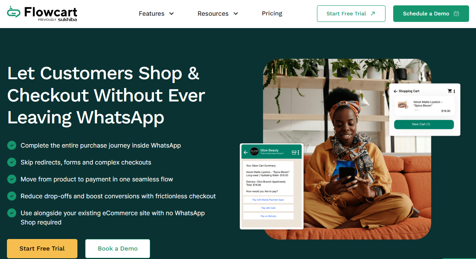The image size is (476, 259).
Task: Click the Glow Beauty round avatar logo
Action: click(254, 152)
